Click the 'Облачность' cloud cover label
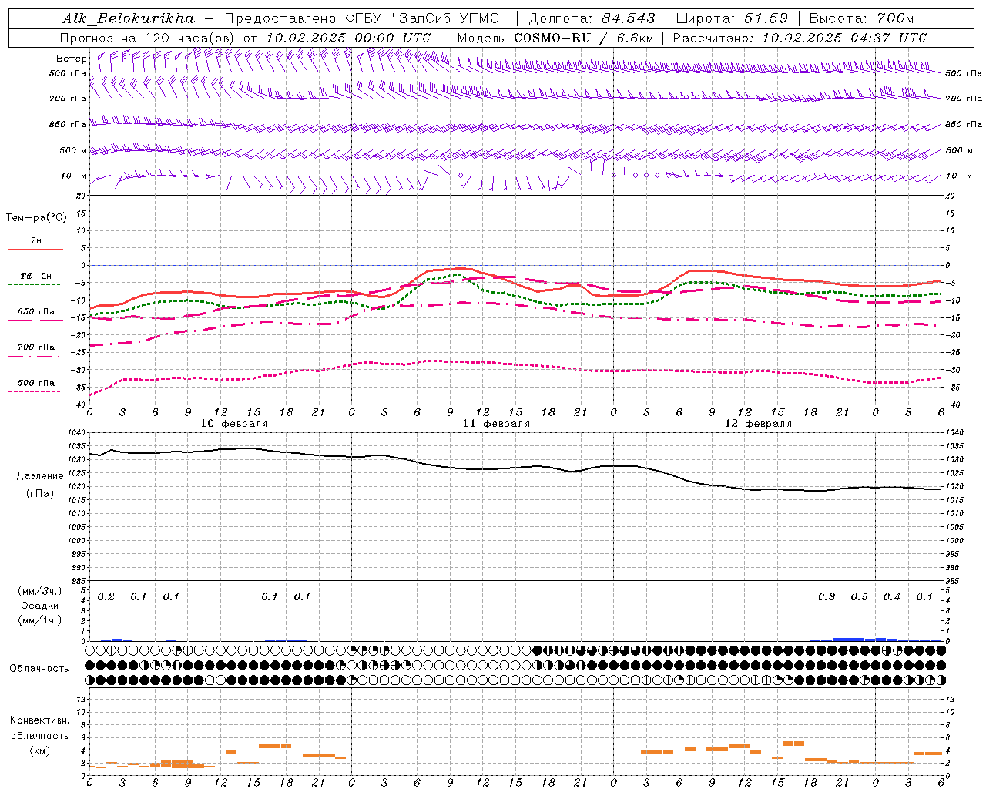The width and height of the screenshot is (986, 789). (39, 669)
